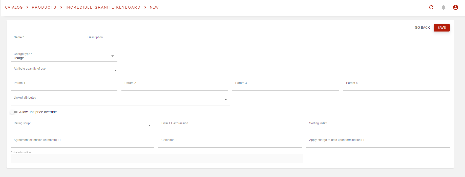Focus the Sorting index field
The image size is (465, 177).
click(378, 127)
